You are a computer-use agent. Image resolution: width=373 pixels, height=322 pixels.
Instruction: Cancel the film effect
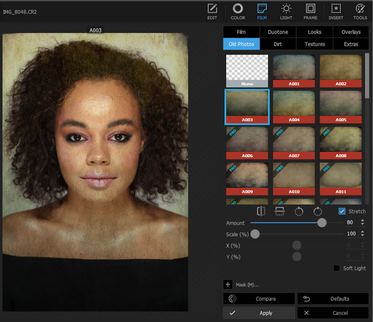click(333, 313)
